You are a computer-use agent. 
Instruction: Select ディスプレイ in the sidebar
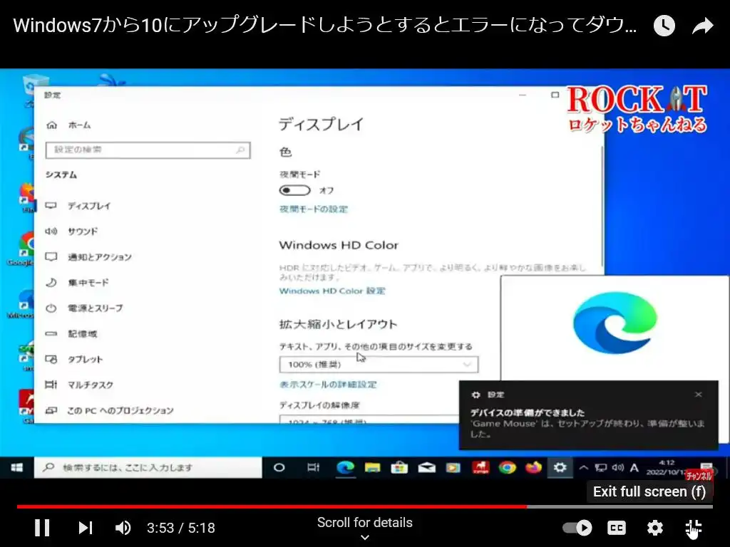click(78, 206)
